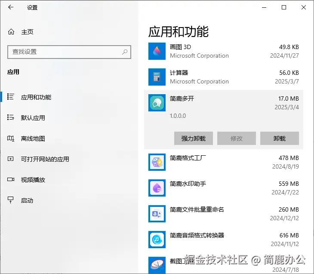Click the screenshot tool app icon
This screenshot has height=274, width=314.
click(157, 265)
